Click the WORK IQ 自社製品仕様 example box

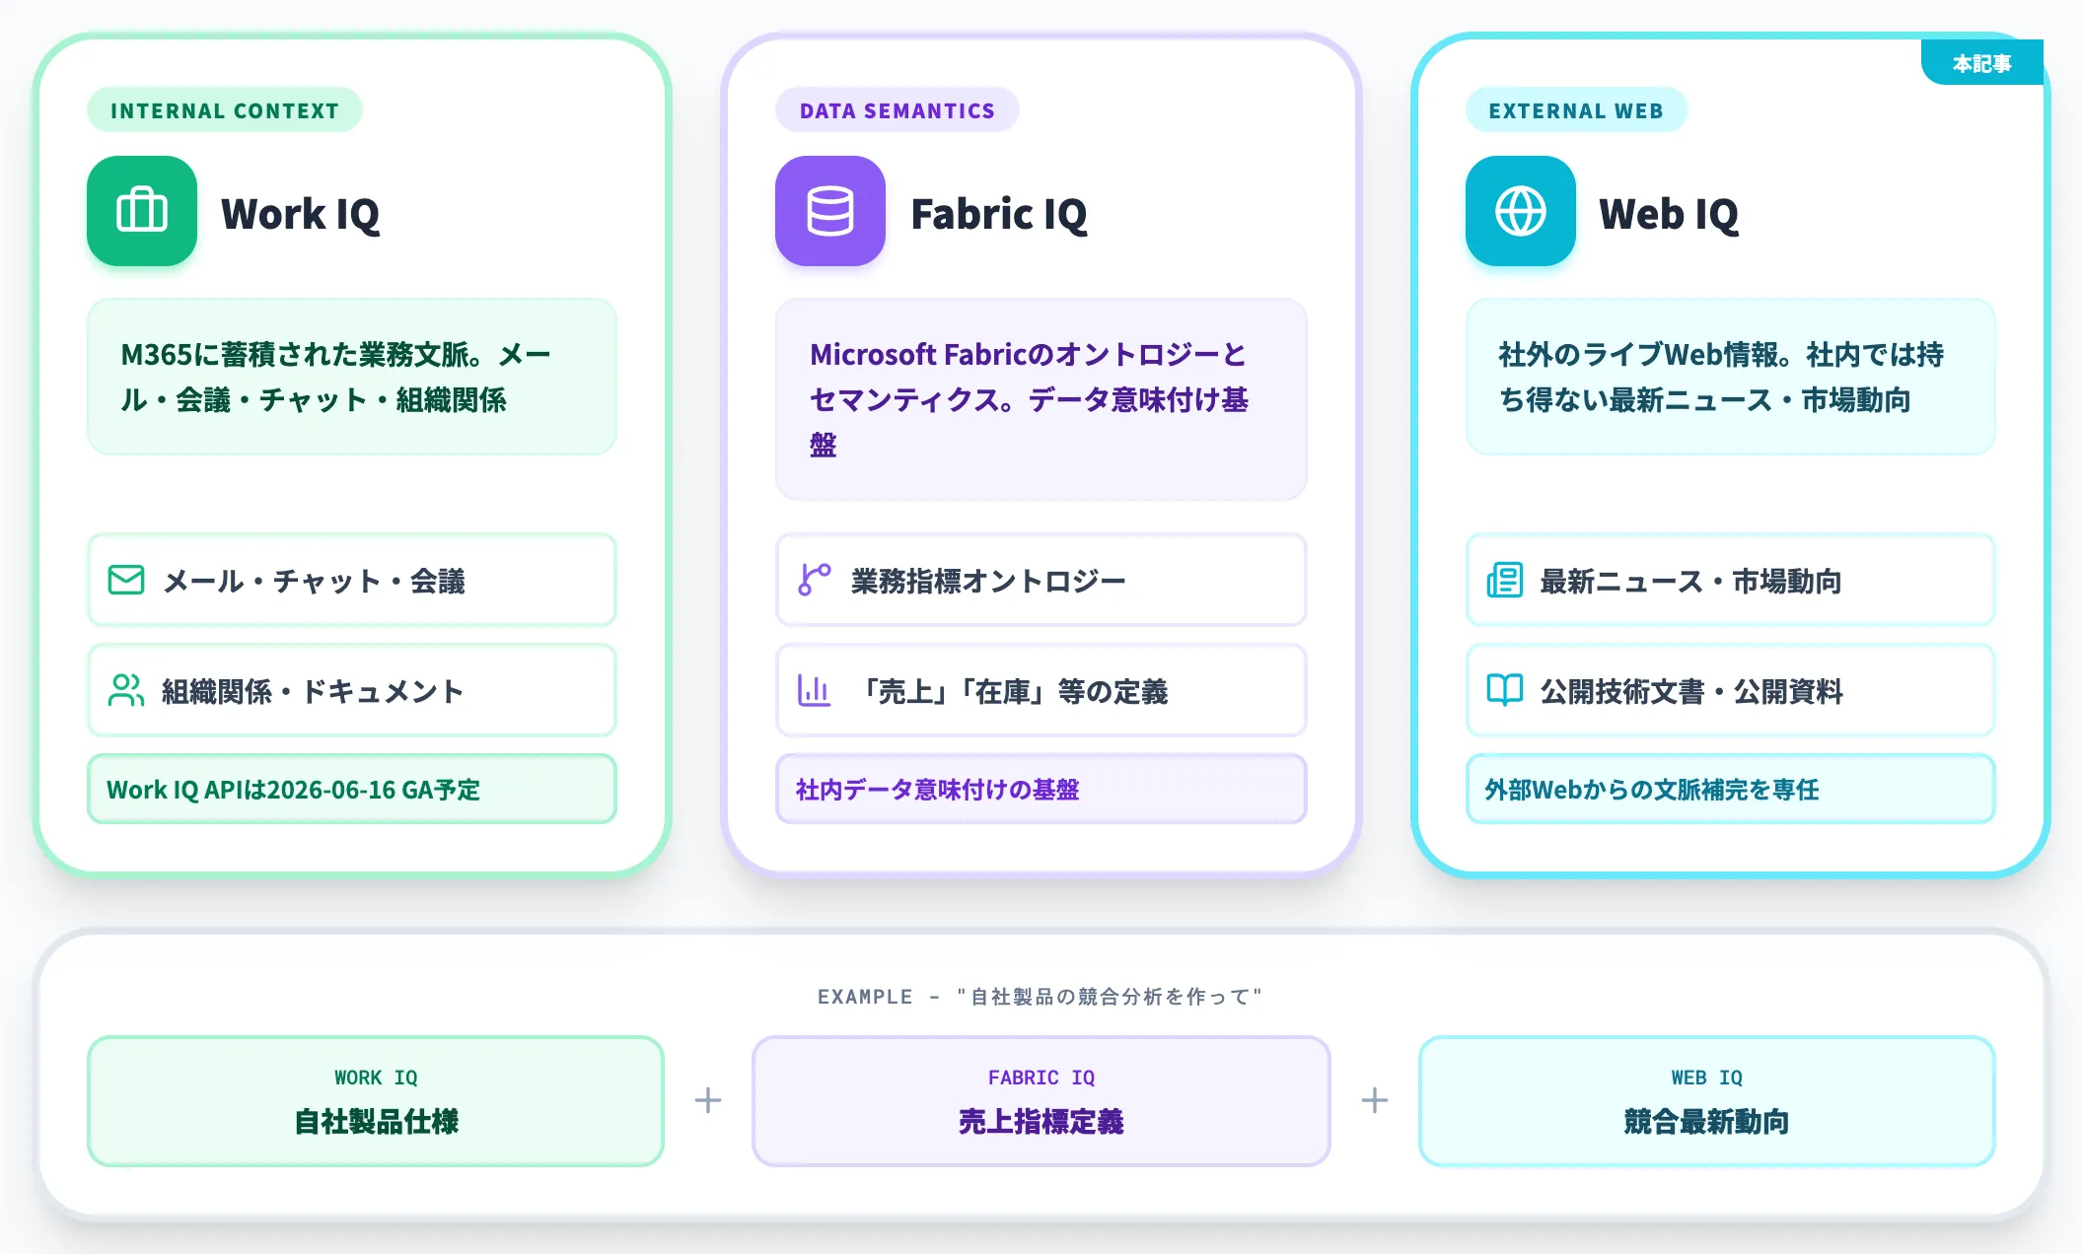pos(376,1100)
